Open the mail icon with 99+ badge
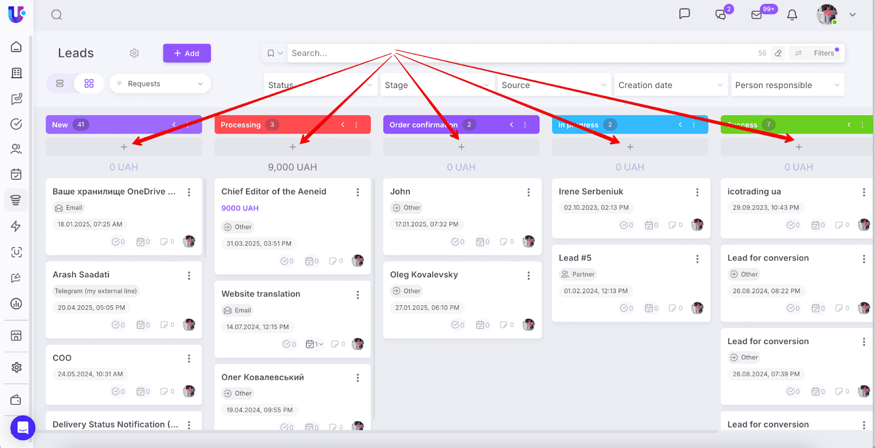The width and height of the screenshot is (875, 448). point(757,15)
